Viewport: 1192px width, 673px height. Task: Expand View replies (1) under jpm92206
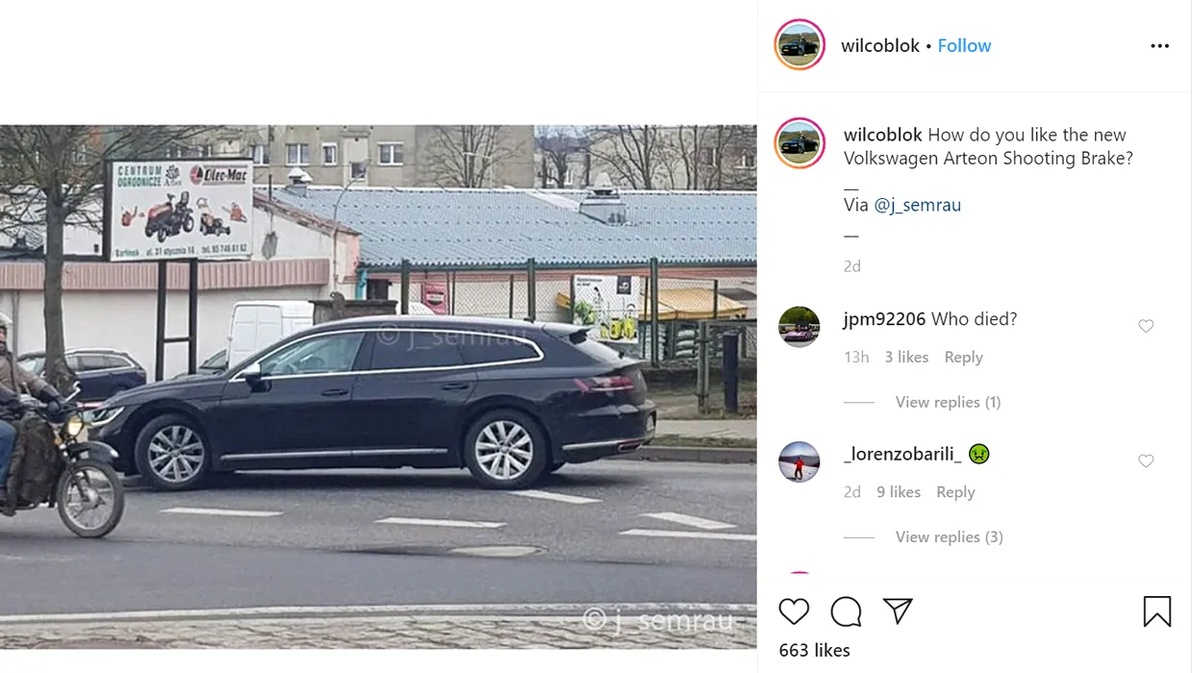pyautogui.click(x=948, y=402)
